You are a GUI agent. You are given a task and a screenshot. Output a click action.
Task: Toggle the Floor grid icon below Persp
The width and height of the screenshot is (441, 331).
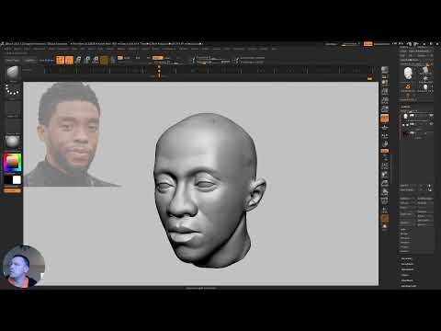[x=385, y=127]
